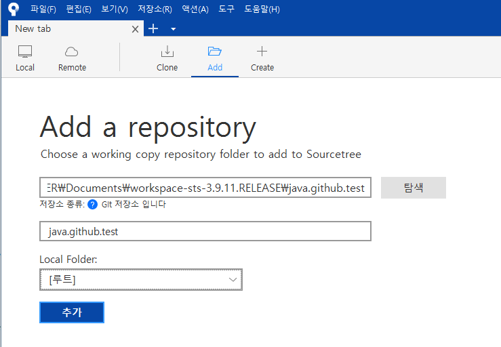Viewport: 501px width, 347px height.
Task: Open the 편집(E) menu
Action: pyautogui.click(x=79, y=9)
